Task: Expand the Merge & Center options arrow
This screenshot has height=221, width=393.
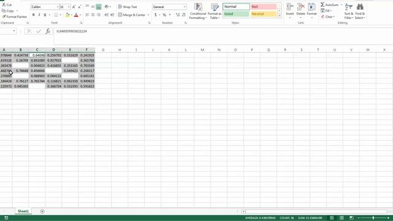Action: [149, 15]
